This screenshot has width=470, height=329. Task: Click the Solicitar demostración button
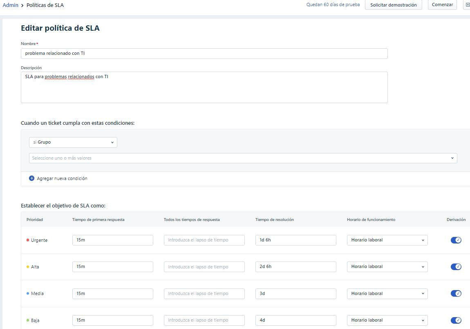[393, 5]
